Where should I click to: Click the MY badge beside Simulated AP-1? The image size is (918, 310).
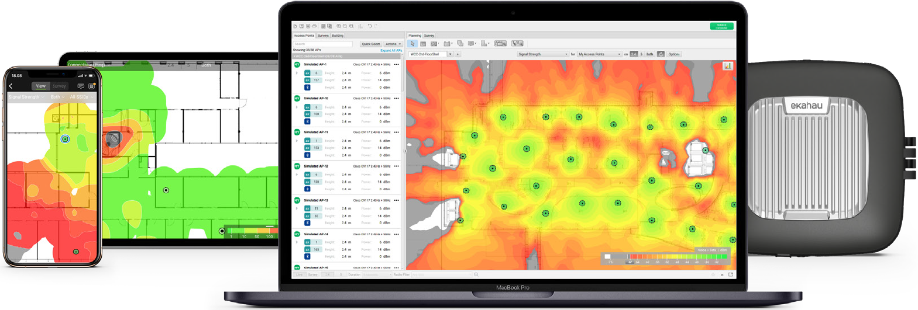pos(297,65)
